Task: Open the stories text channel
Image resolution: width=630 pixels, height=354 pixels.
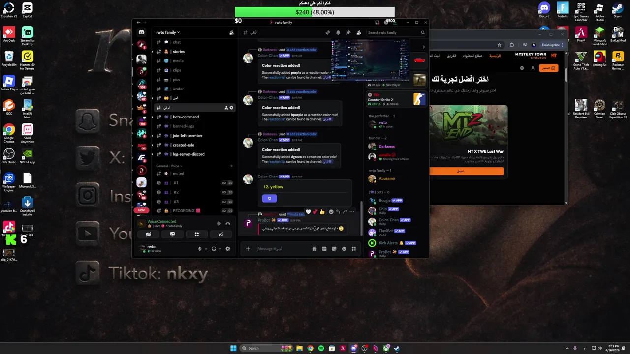Action: tap(194, 52)
